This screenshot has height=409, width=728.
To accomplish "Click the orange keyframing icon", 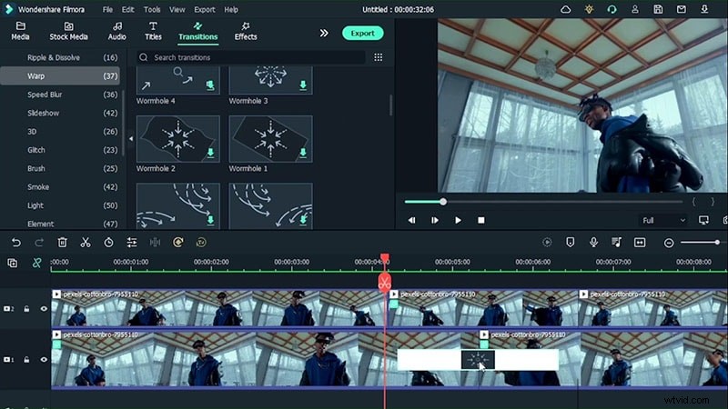I will point(201,242).
